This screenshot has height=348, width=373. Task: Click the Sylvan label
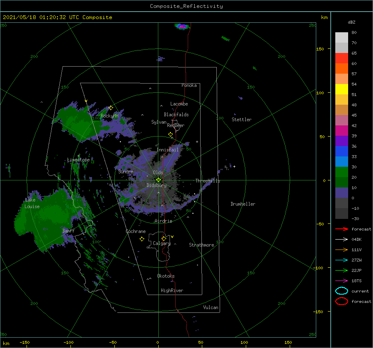pyautogui.click(x=159, y=122)
